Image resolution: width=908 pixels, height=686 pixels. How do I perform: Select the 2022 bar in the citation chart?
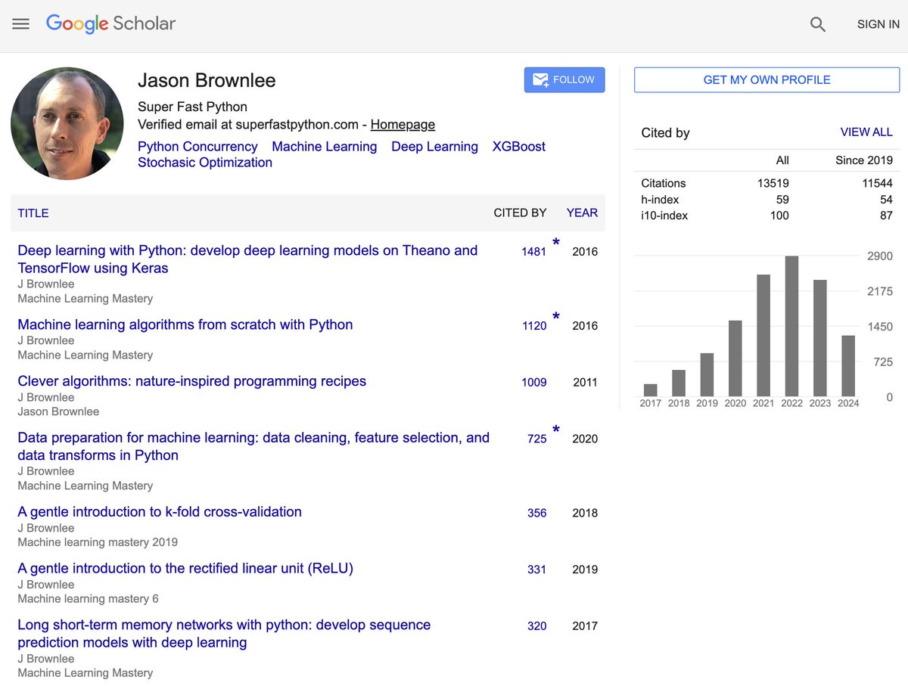(x=791, y=325)
